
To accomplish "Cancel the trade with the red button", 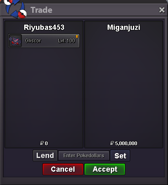I will click(63, 169).
